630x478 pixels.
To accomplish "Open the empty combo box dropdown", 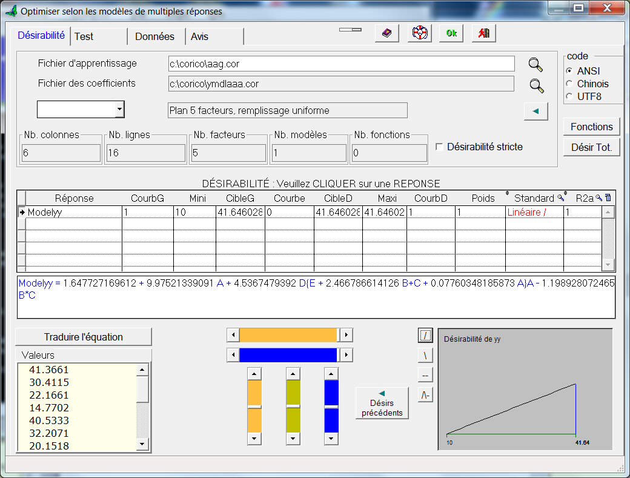I will click(119, 110).
